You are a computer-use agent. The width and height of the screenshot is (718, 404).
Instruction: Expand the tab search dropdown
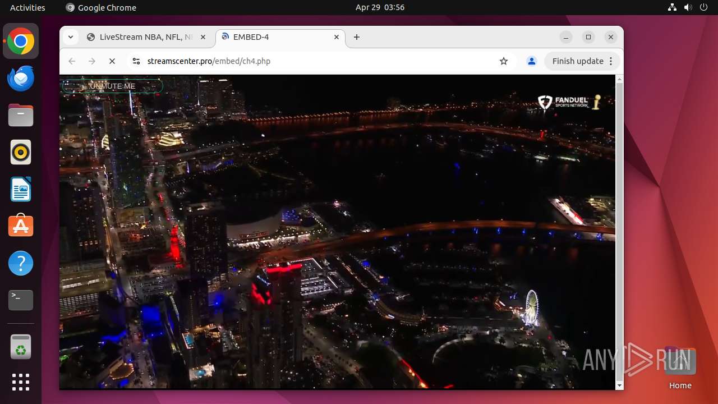pyautogui.click(x=70, y=37)
